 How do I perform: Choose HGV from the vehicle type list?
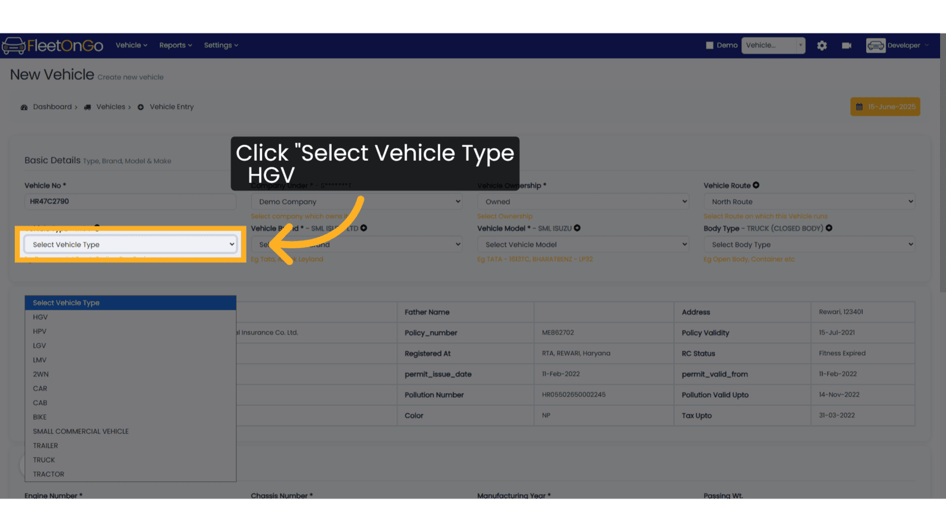(x=130, y=317)
